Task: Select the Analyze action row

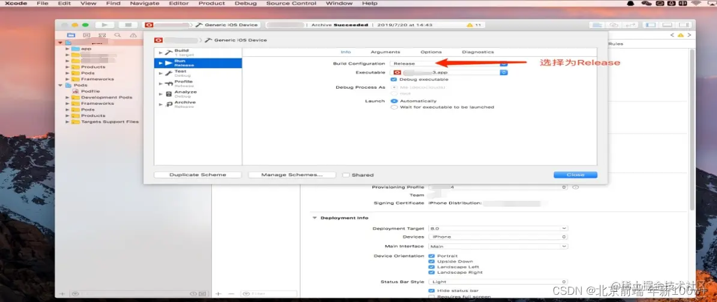Action: [x=198, y=94]
